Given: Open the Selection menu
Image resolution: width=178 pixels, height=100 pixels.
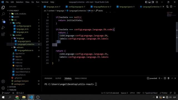Looking at the screenshot, I should 19,2.
